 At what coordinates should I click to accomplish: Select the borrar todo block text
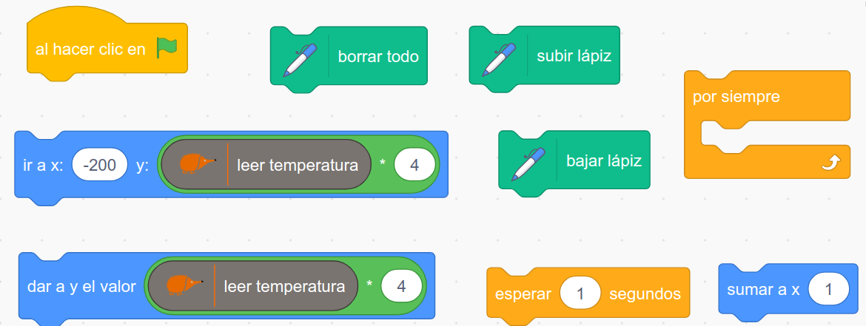point(378,56)
